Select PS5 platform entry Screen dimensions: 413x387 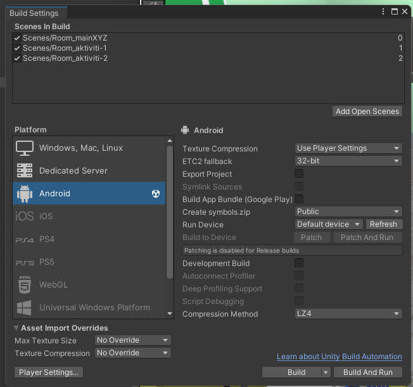coord(89,262)
